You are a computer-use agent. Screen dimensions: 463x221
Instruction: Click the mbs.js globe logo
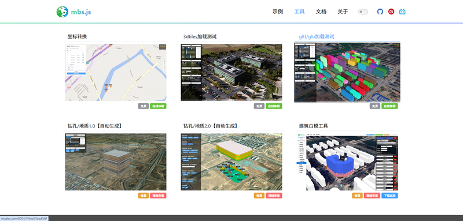(x=63, y=12)
